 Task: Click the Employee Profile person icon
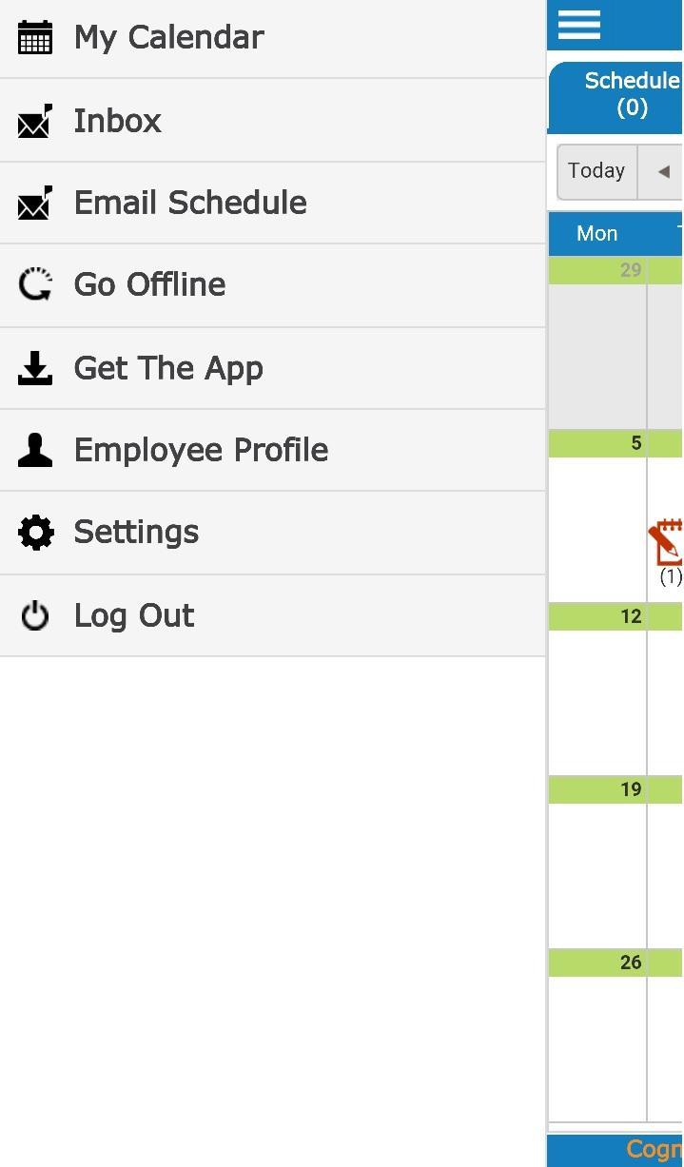click(35, 450)
